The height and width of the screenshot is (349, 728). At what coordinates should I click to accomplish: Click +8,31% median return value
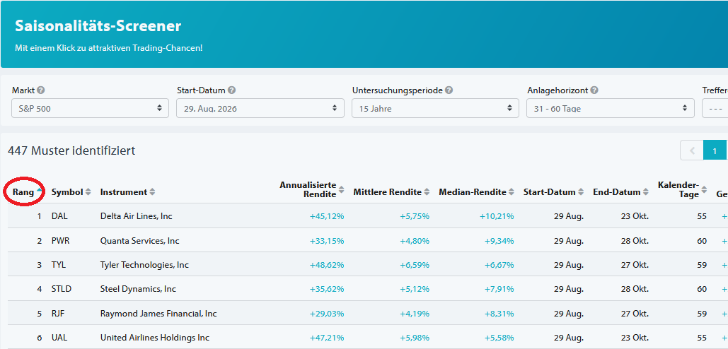tap(499, 314)
